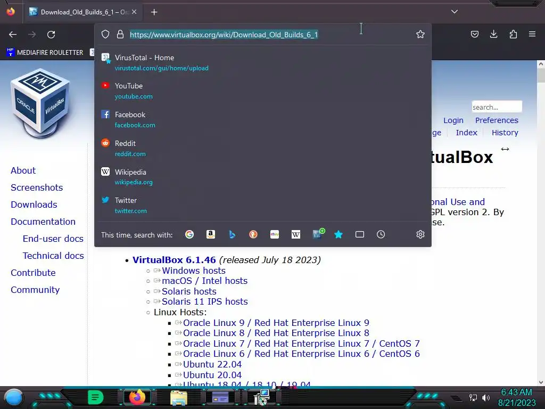545x409 pixels.
Task: Open the History link
Action: 505,133
